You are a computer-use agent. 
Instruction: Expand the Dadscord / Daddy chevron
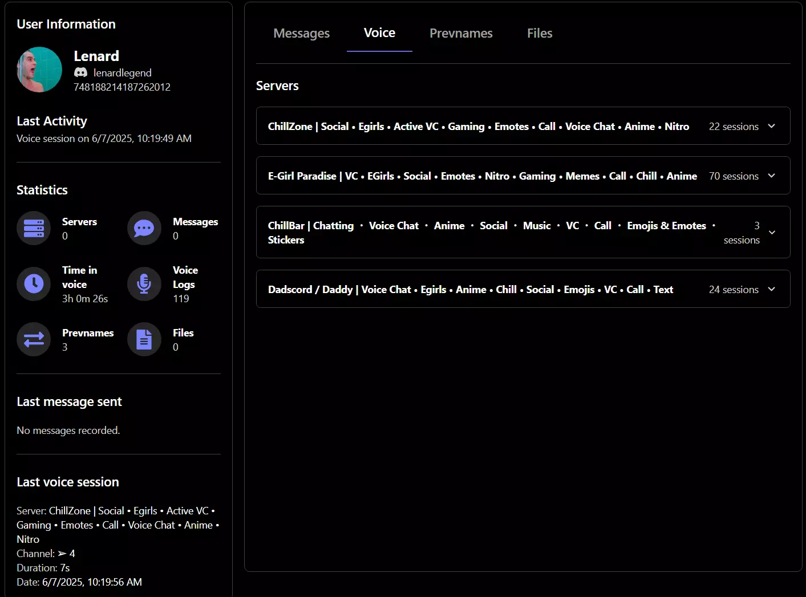coord(772,289)
